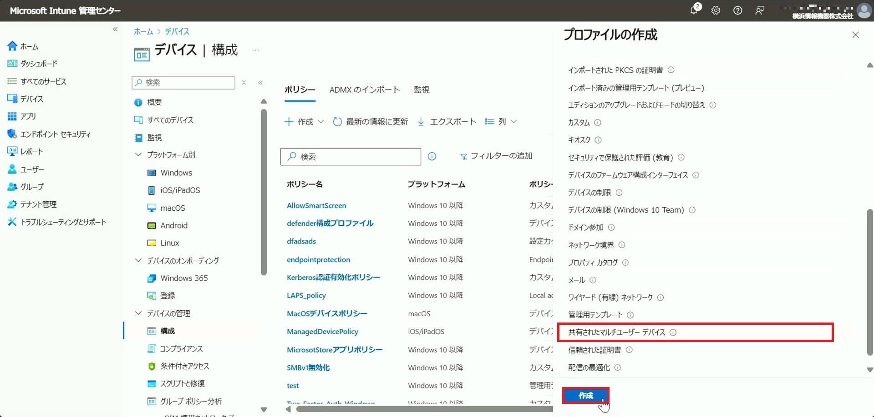Screen dimensions: 874x417
Task: Clear the submenu search with X
Action: pyautogui.click(x=244, y=83)
